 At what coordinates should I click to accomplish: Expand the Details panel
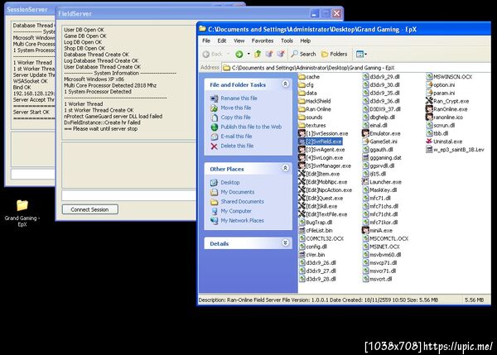pyautogui.click(x=285, y=243)
